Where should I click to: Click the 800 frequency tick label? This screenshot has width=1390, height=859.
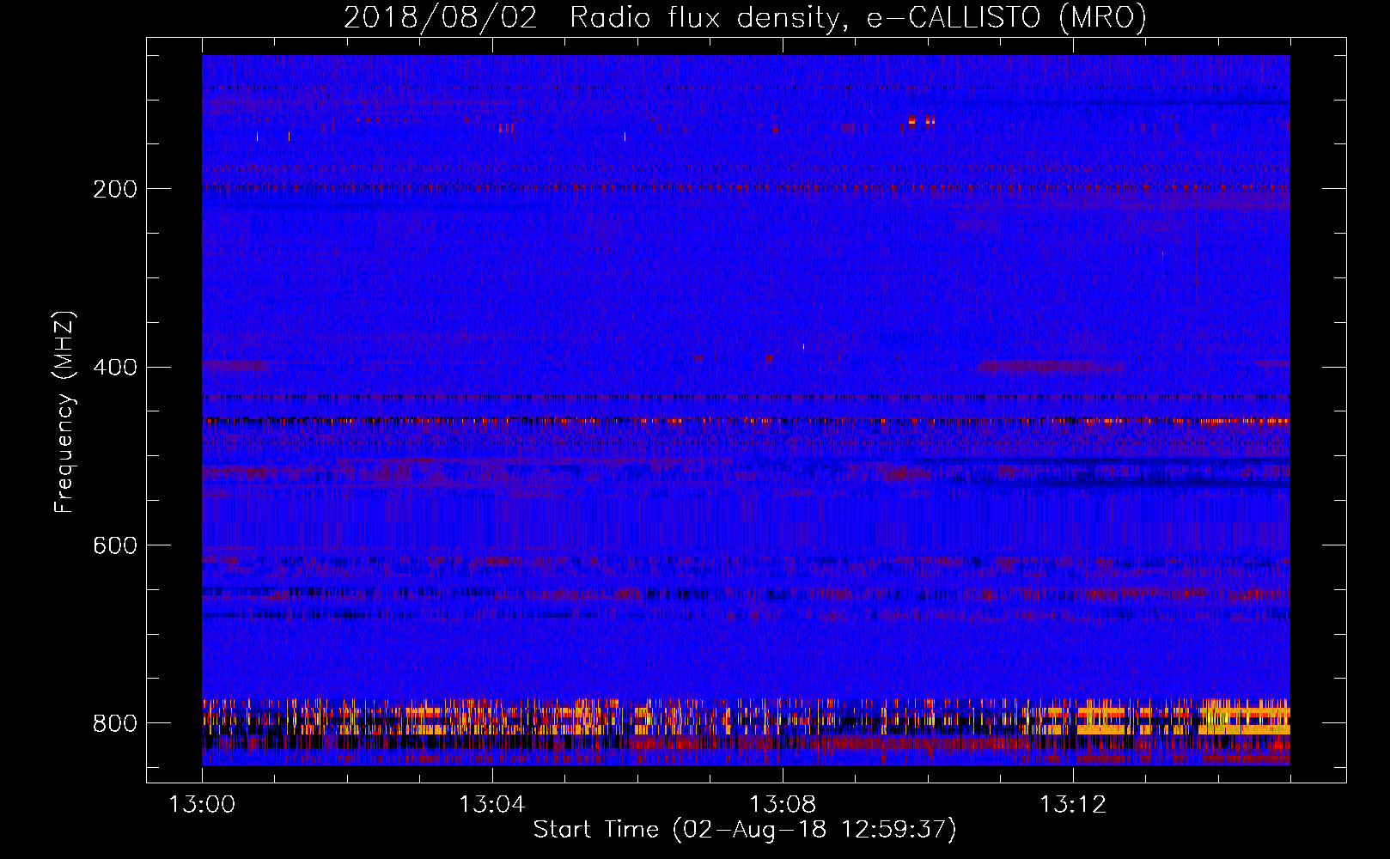pyautogui.click(x=115, y=723)
